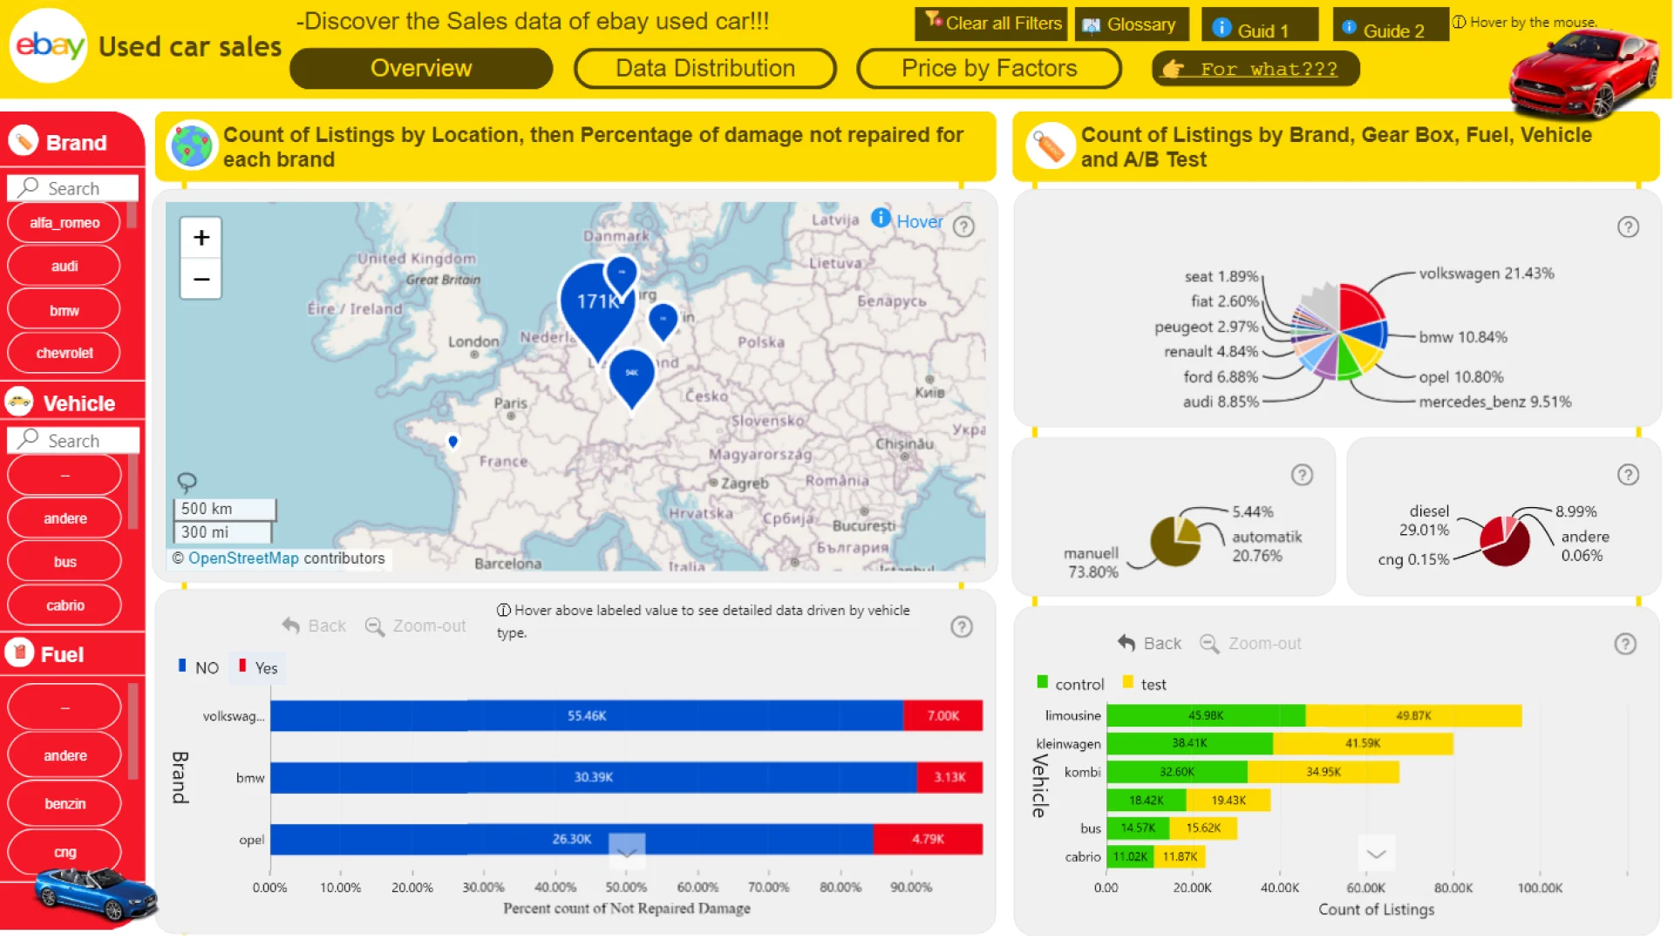Open the Overview tab
1674x941 pixels.
click(x=421, y=68)
